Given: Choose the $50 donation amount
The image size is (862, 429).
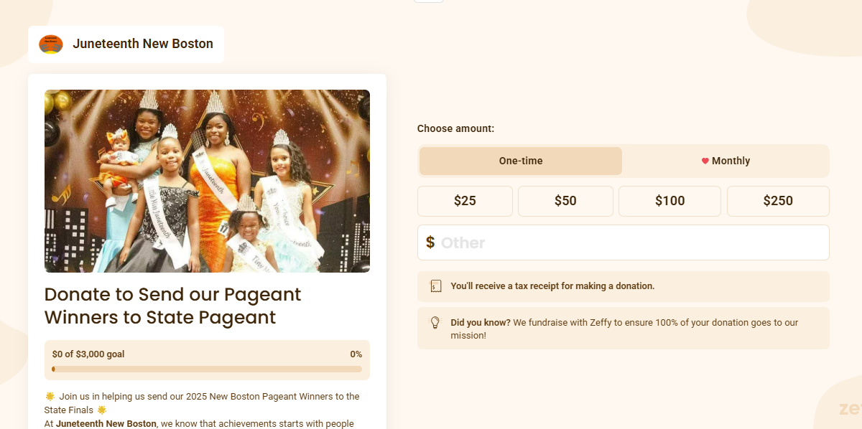Looking at the screenshot, I should [565, 201].
